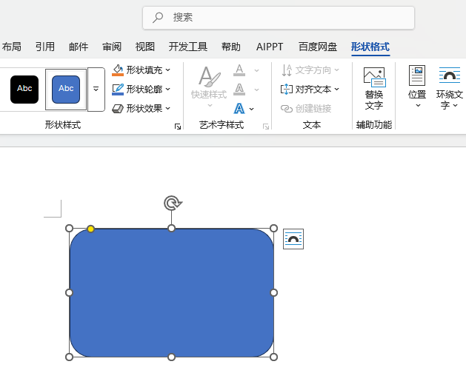Open the 开发工具 (Developer) tab
This screenshot has height=387, width=466.
(x=188, y=47)
